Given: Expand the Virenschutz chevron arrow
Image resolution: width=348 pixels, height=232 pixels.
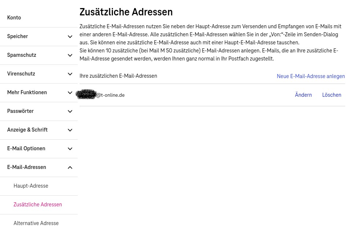Looking at the screenshot, I should tap(70, 74).
